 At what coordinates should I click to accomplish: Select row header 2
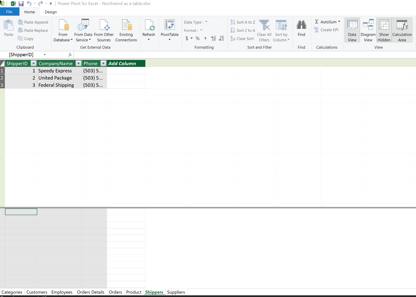pyautogui.click(x=2, y=78)
